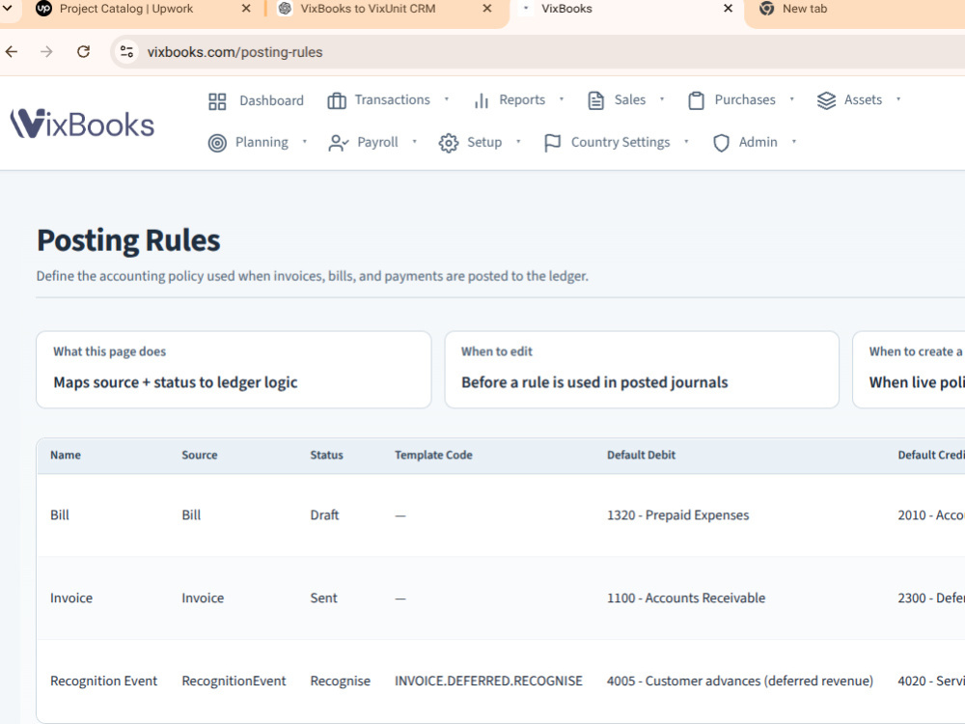
Task: Click 4005 - Customer advances debit cell
Action: coord(740,681)
